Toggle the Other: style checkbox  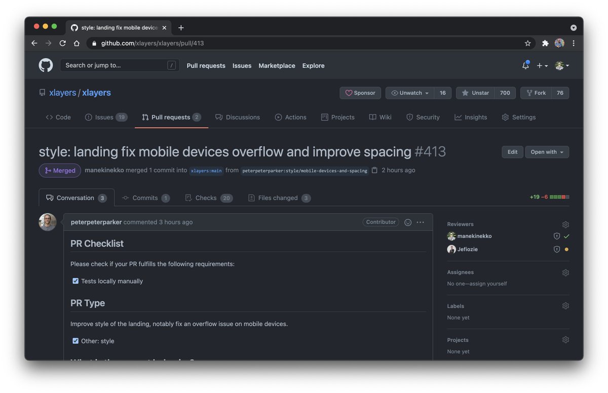point(75,341)
